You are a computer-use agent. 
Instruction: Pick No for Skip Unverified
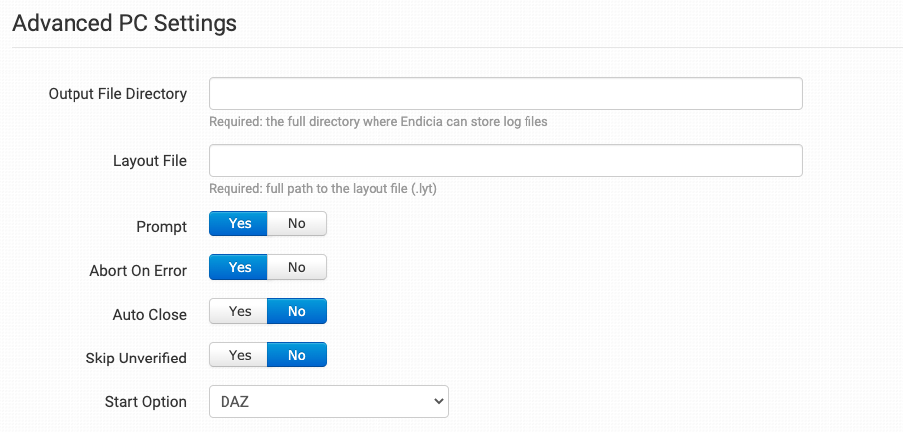(x=297, y=355)
